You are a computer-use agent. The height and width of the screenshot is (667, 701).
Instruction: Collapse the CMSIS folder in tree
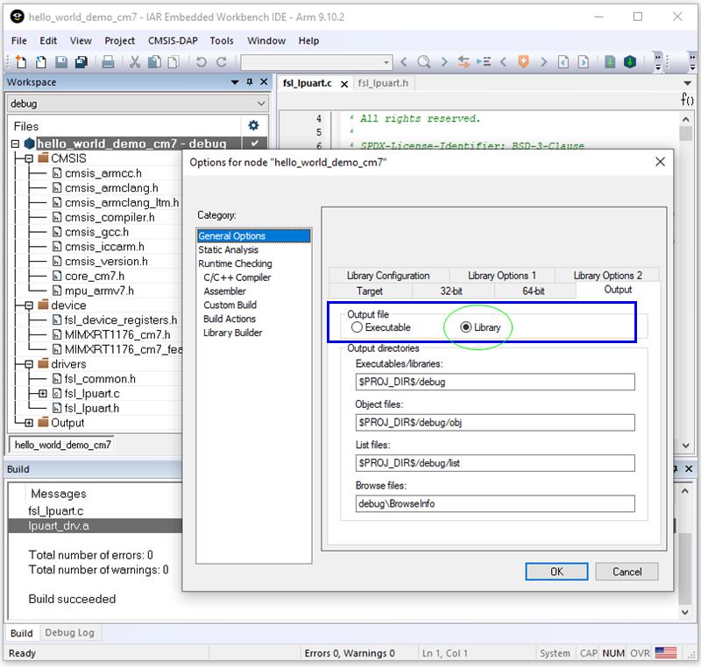coord(29,158)
